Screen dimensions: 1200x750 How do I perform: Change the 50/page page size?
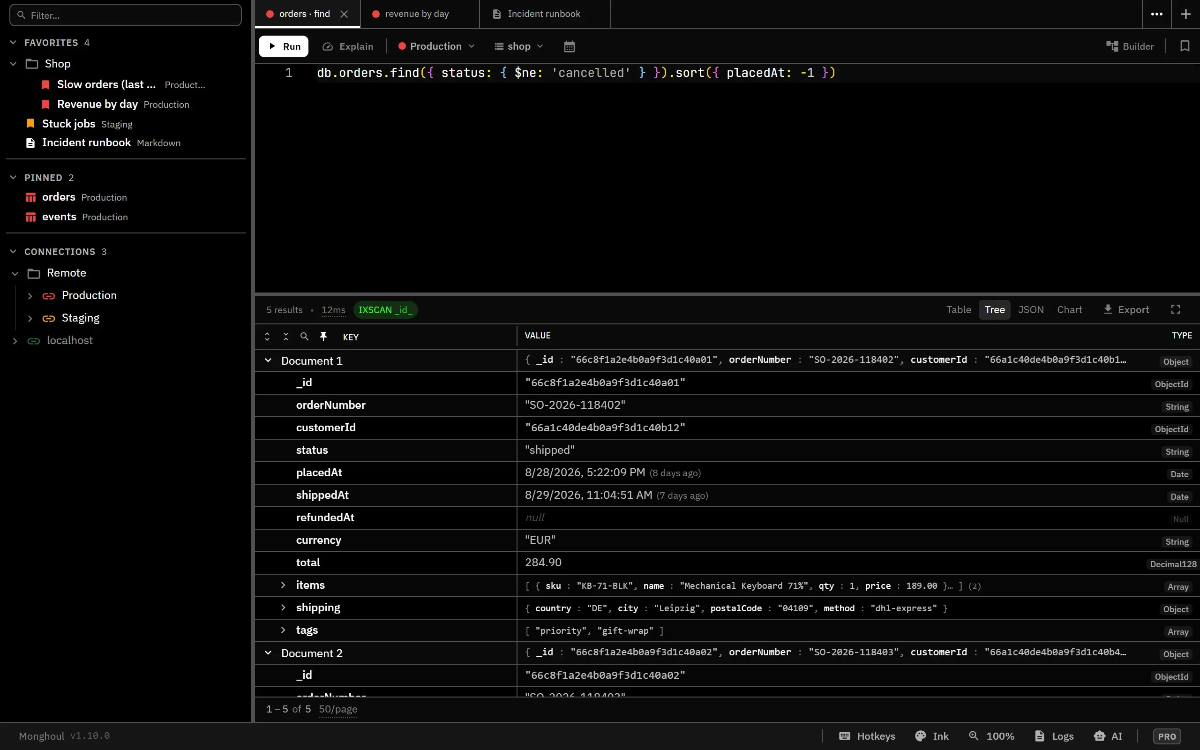point(337,709)
